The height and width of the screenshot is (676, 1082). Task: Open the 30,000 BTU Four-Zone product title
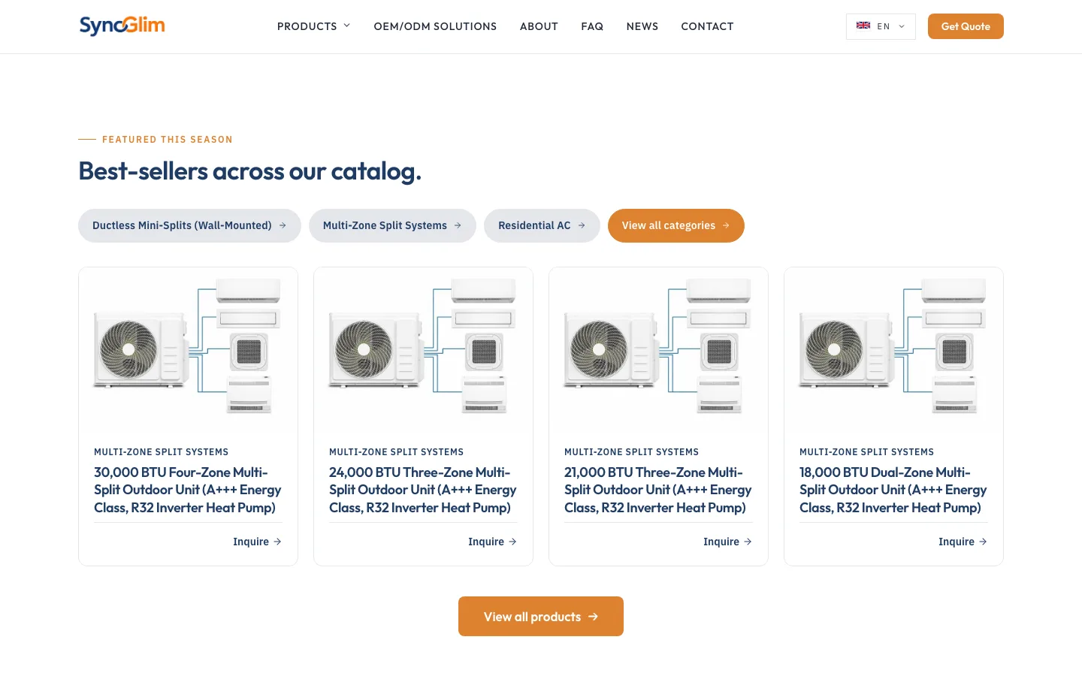point(188,490)
